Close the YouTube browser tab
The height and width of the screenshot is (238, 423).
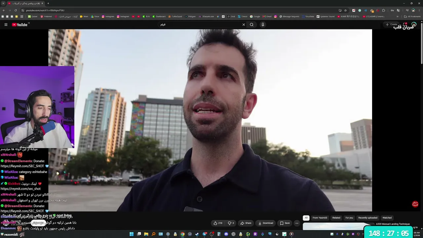(42, 3)
